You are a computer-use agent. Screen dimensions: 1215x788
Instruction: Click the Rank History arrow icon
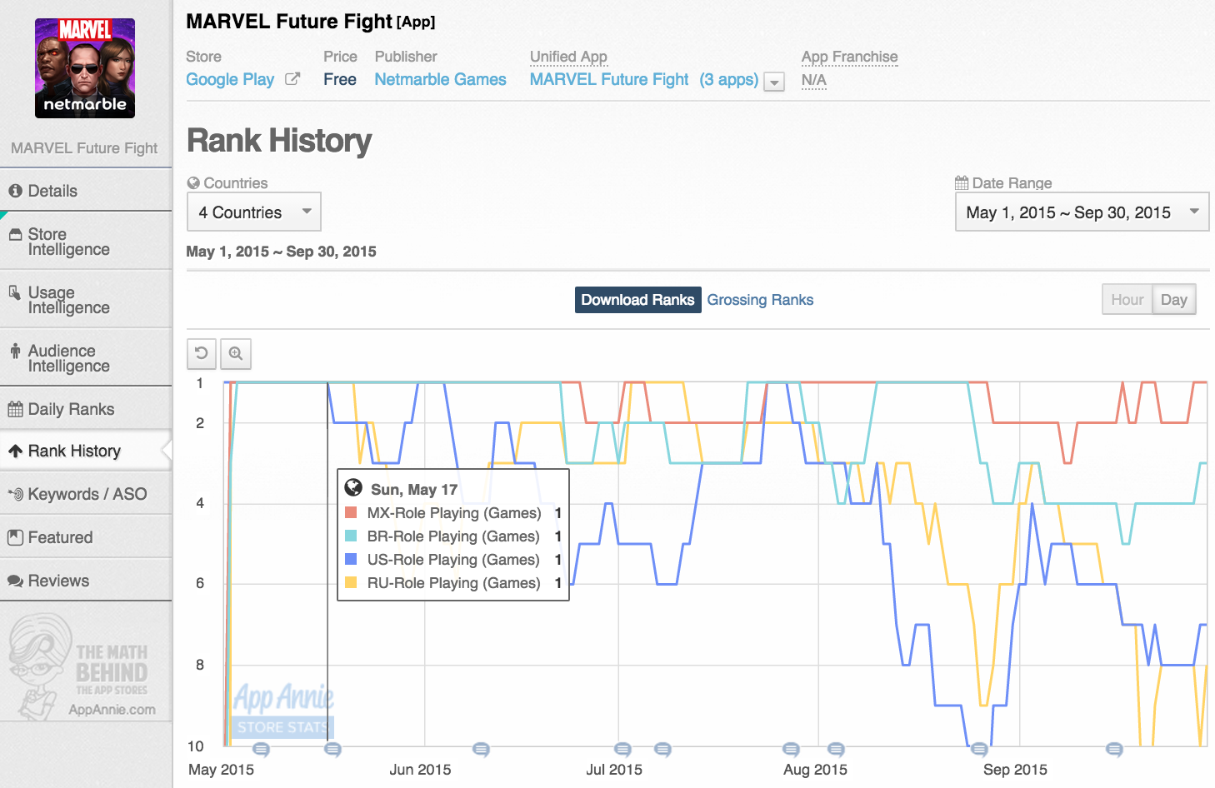coord(15,451)
